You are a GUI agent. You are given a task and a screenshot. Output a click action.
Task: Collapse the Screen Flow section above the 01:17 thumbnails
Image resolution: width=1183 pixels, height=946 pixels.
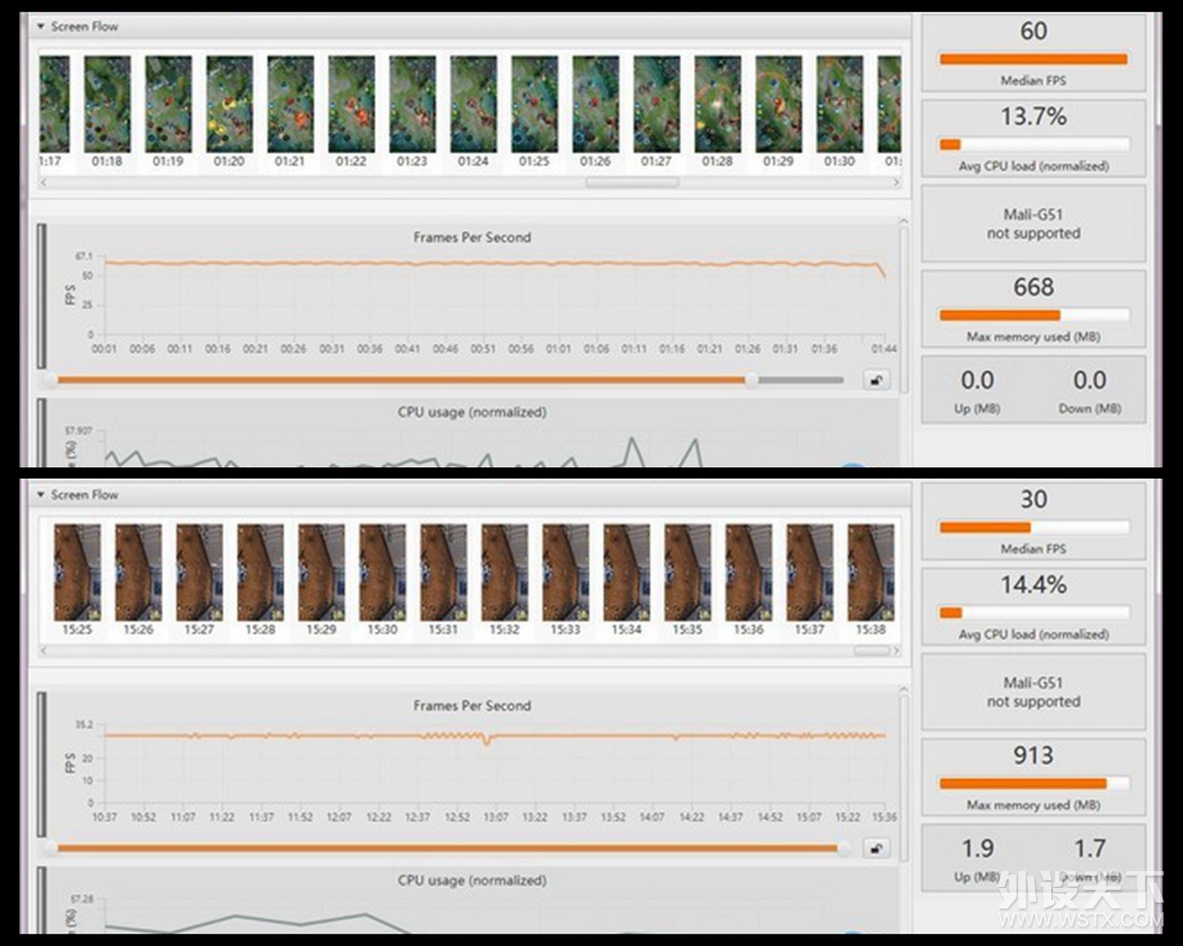pyautogui.click(x=41, y=27)
